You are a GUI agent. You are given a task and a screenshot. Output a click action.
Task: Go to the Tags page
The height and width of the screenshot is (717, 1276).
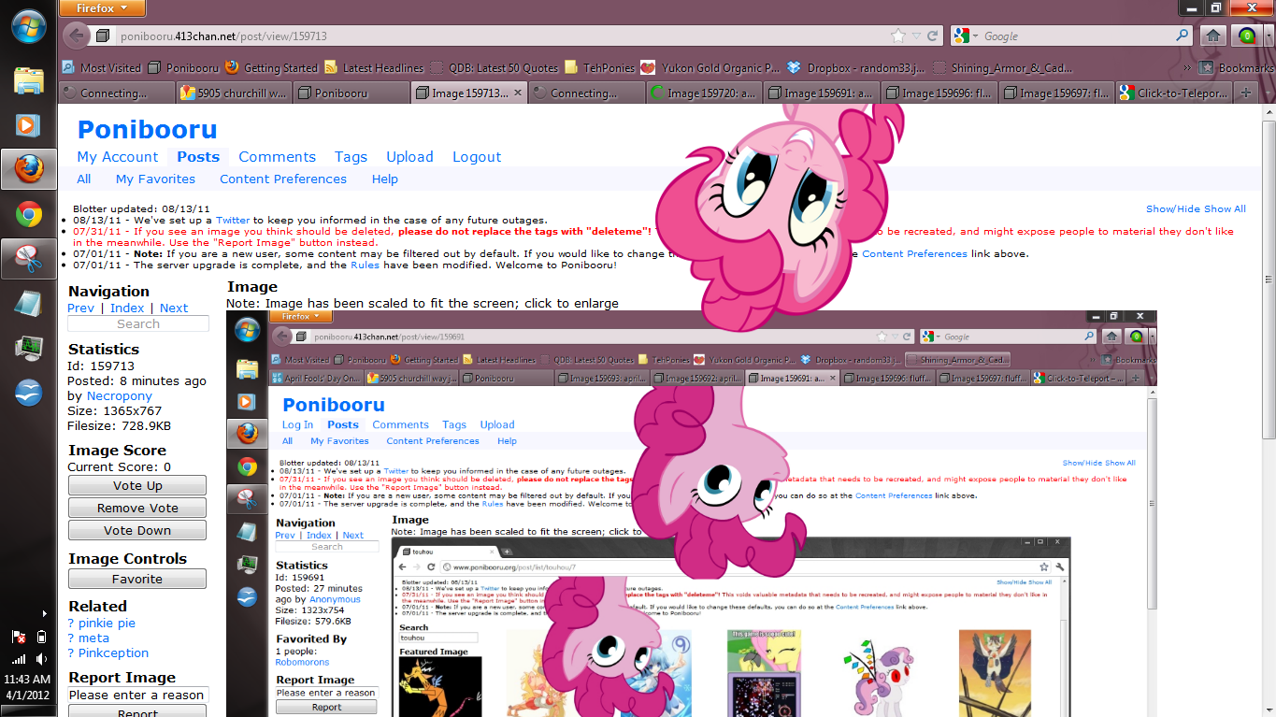click(351, 157)
